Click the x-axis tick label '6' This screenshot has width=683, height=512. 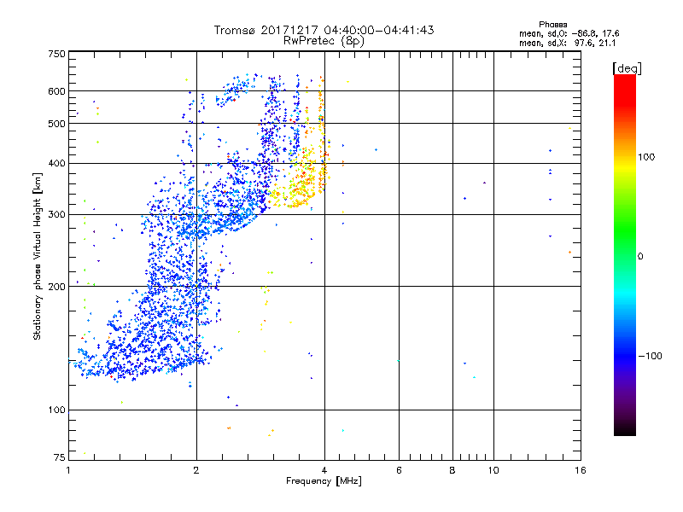tap(399, 470)
